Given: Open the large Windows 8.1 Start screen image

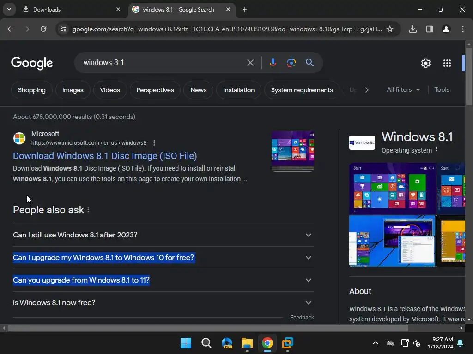Looking at the screenshot, I should (x=393, y=189).
